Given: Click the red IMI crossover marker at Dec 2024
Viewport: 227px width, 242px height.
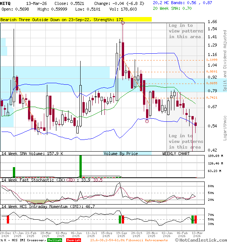Looking at the screenshot, I should coord(8,219).
